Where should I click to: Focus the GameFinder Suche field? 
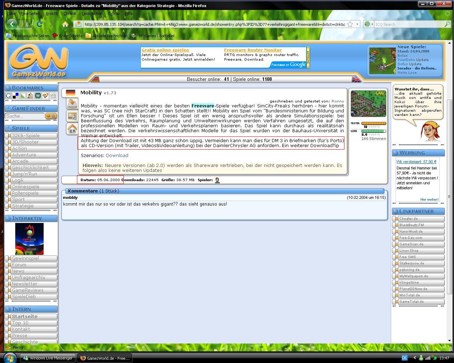point(25,116)
